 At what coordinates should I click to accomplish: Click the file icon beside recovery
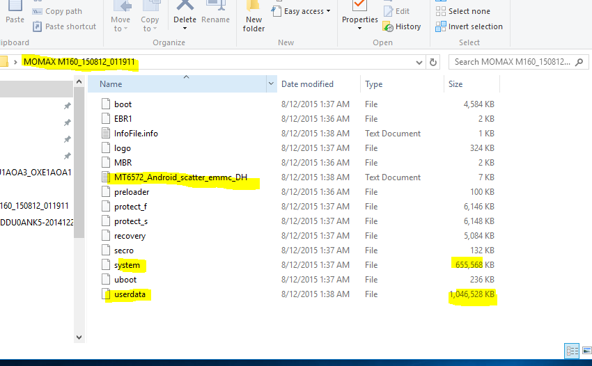click(106, 235)
